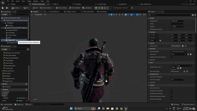
Task: Open the Skeletal Mesh Asset dropdown
Action: [x=184, y=66]
